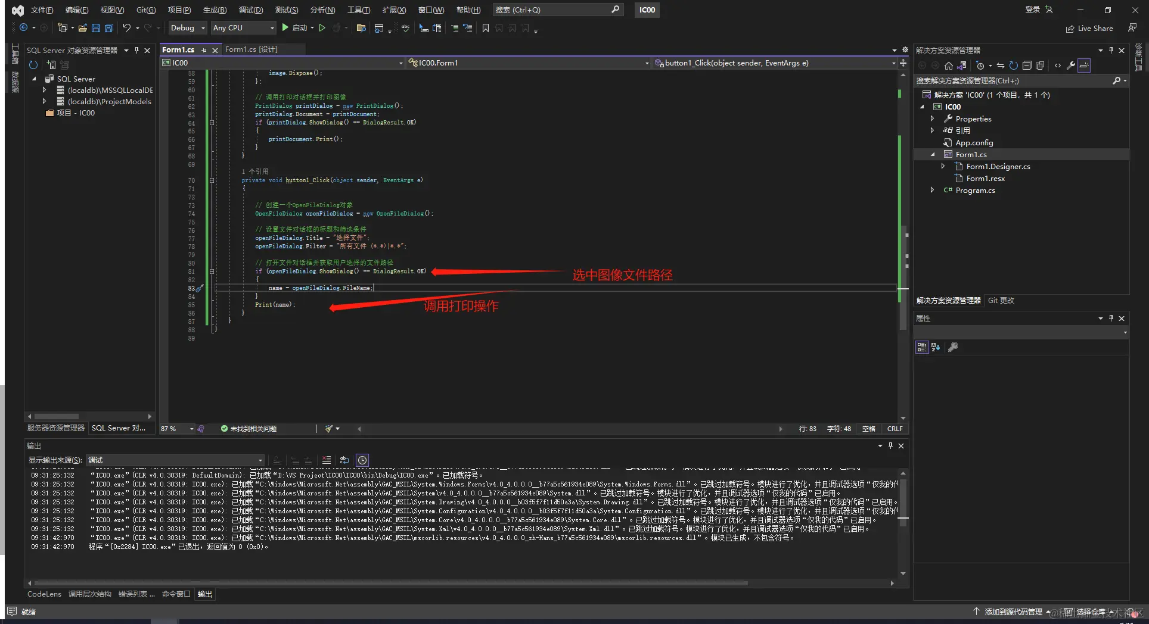Click 添加到源代码管理 in status bar

click(1013, 611)
